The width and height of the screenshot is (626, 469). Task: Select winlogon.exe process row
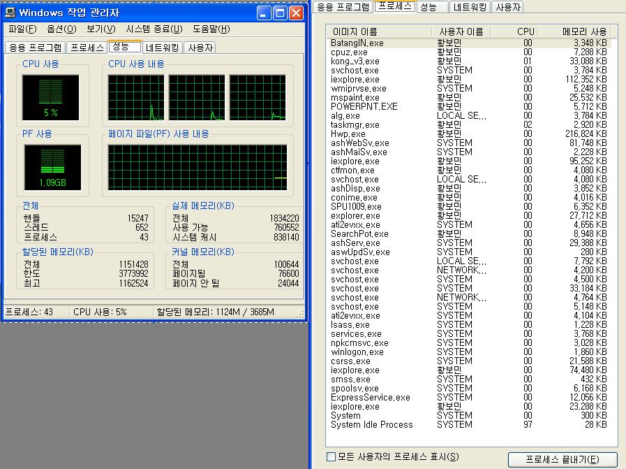click(470, 352)
